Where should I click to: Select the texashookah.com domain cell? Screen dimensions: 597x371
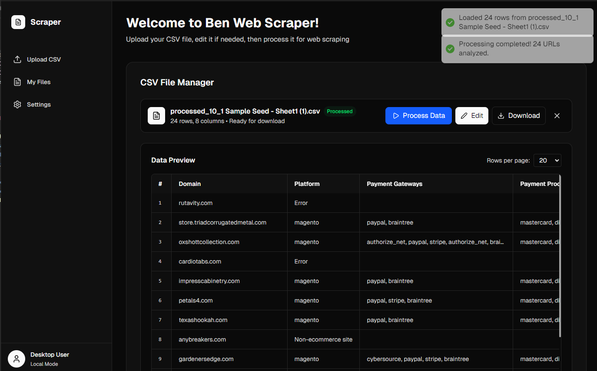point(229,320)
